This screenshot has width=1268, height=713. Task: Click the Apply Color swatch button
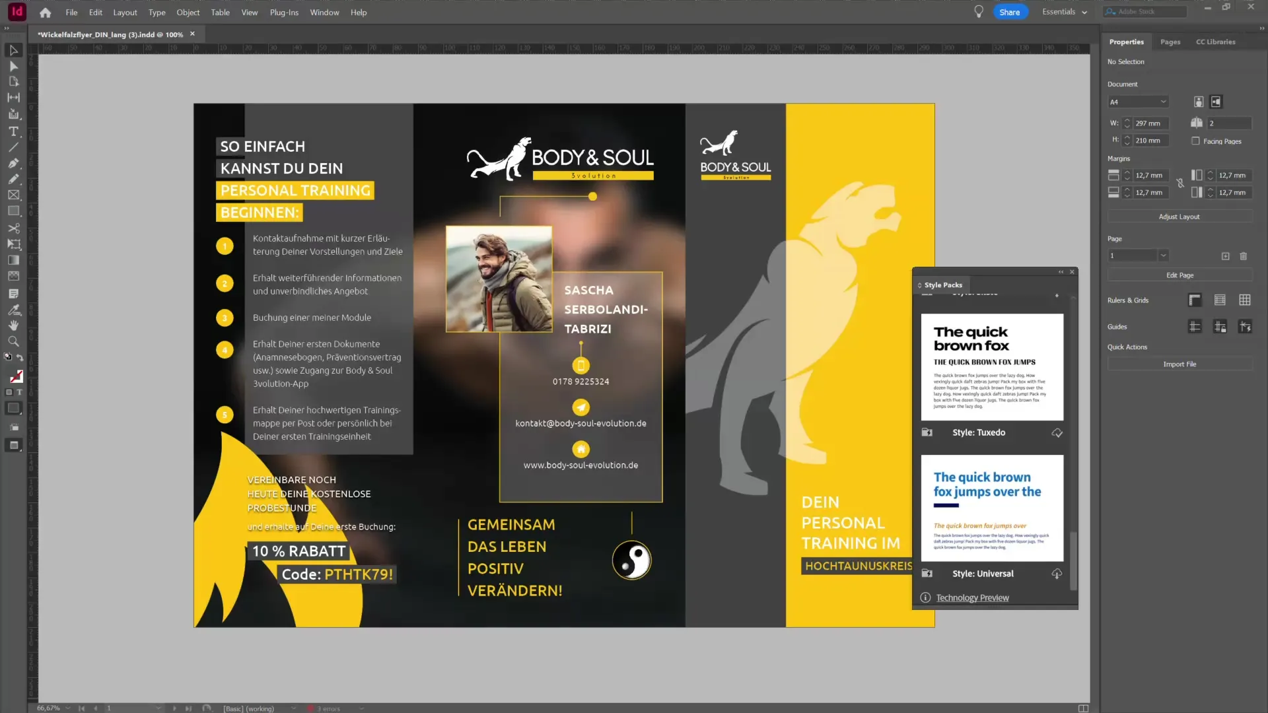13,409
